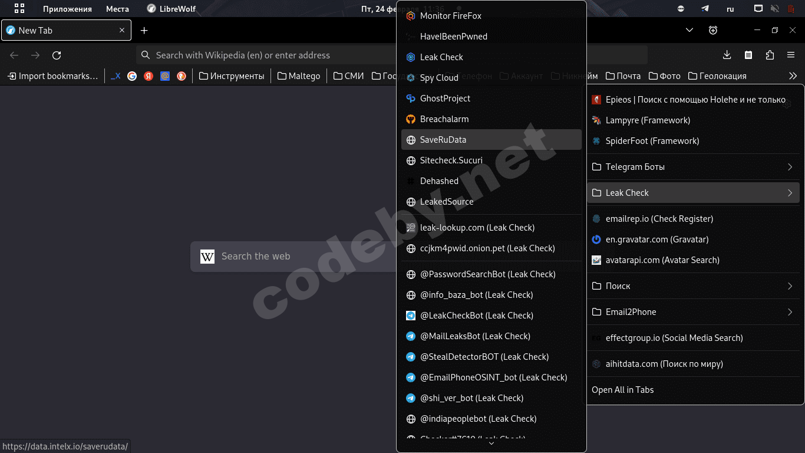The width and height of the screenshot is (805, 453).
Task: Open the SaveRuData bookmark
Action: coord(491,140)
